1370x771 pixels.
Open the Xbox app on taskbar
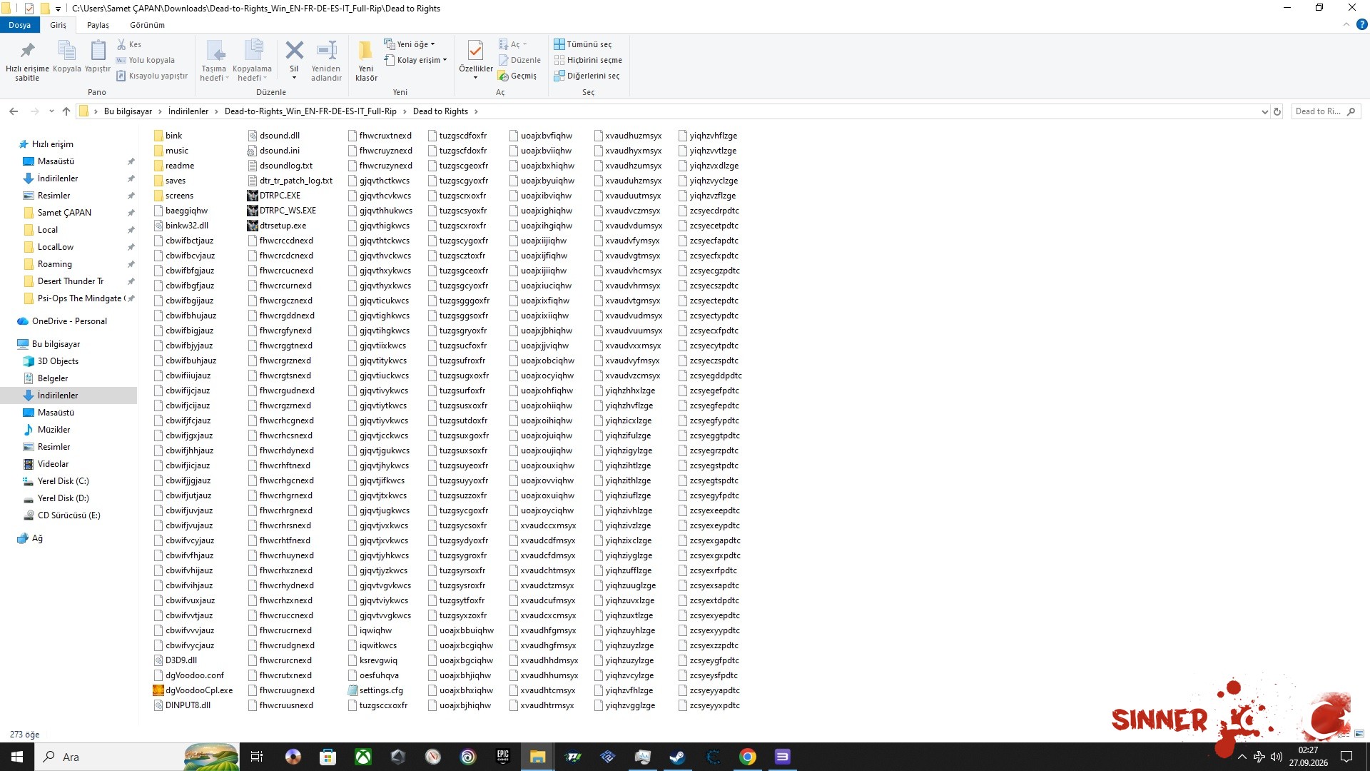(x=363, y=757)
